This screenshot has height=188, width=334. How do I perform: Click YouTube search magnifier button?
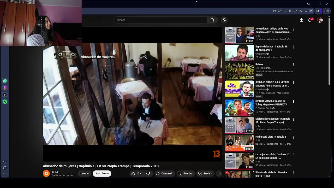[212, 20]
